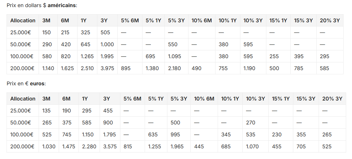Click the 1.795 cell in the euros table
The image size is (352, 159).
tap(110, 134)
